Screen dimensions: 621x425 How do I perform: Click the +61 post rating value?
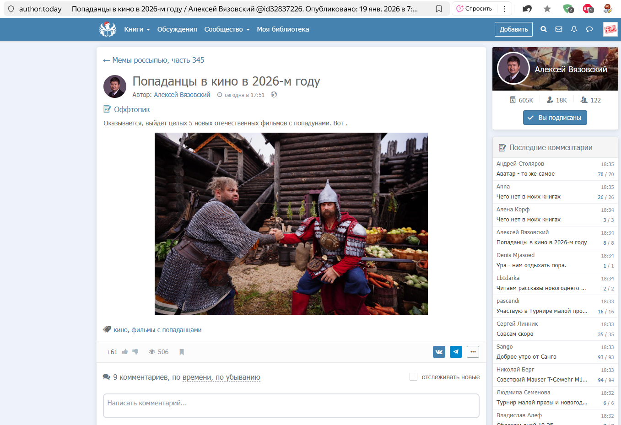pos(112,352)
